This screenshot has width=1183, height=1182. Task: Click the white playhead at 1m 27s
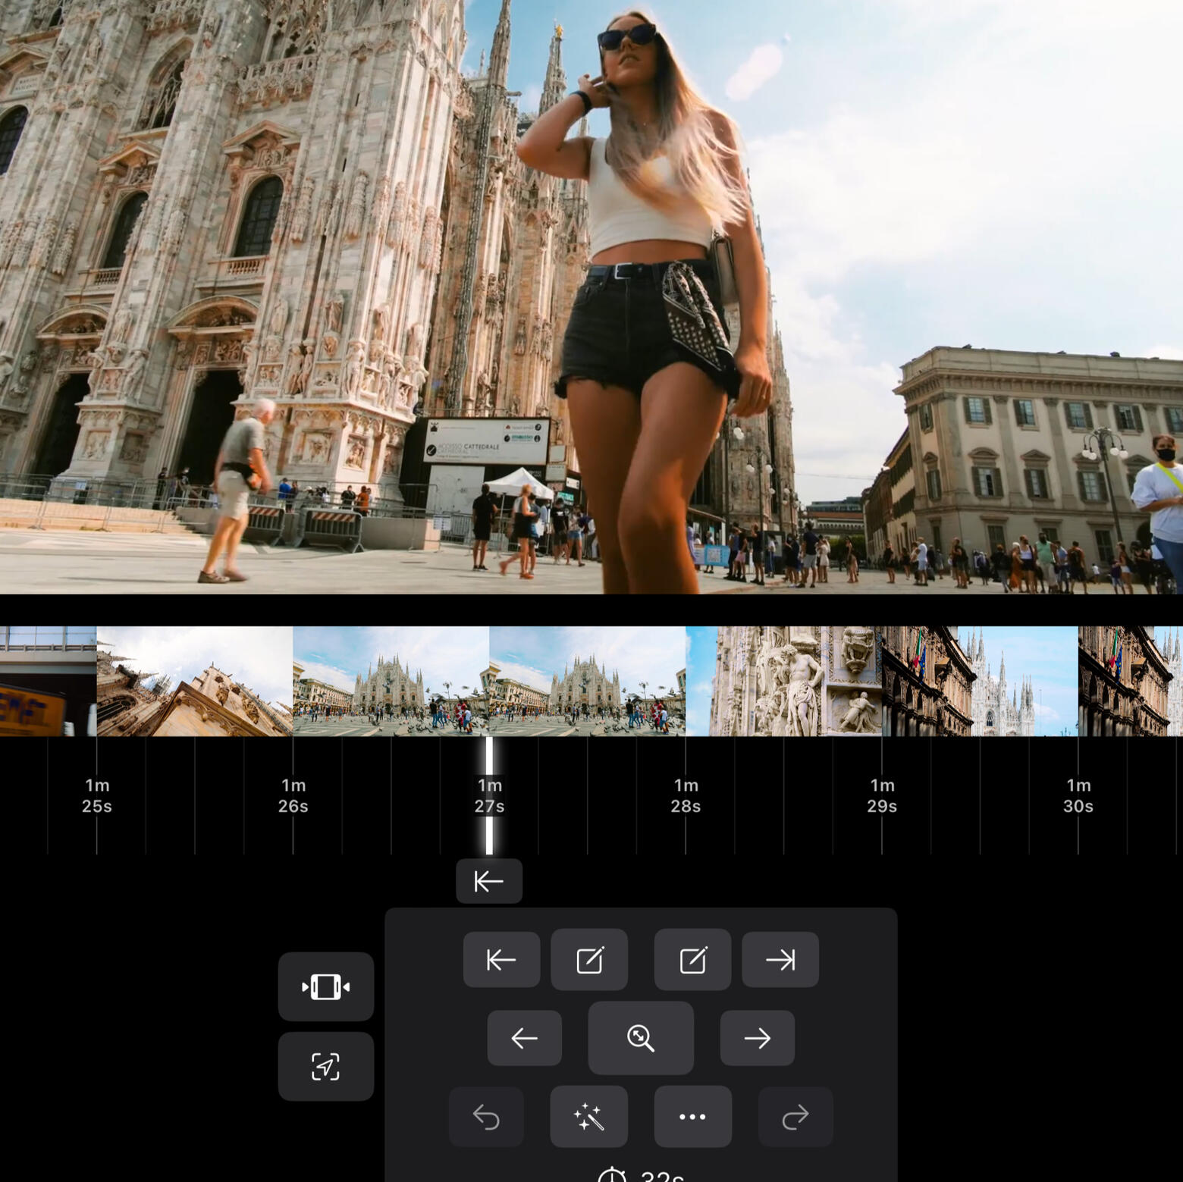click(x=489, y=795)
